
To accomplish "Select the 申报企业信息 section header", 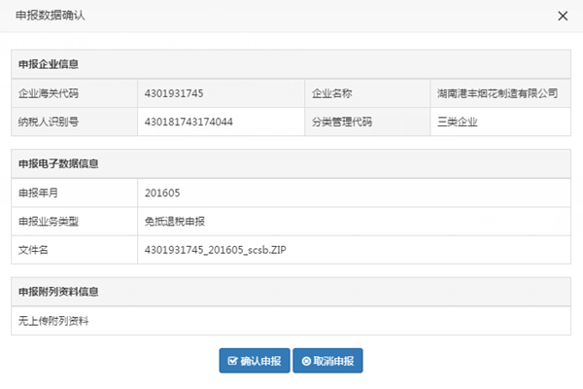I will tap(49, 64).
